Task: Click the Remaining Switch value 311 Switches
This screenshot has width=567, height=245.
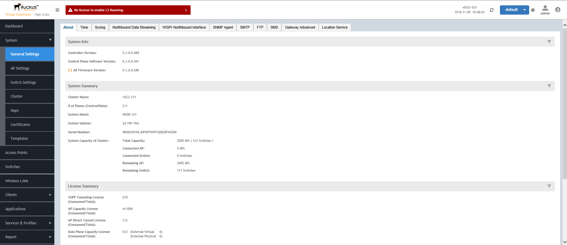Action: pos(186,170)
